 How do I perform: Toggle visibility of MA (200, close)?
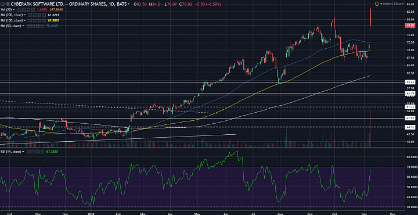tap(30, 15)
